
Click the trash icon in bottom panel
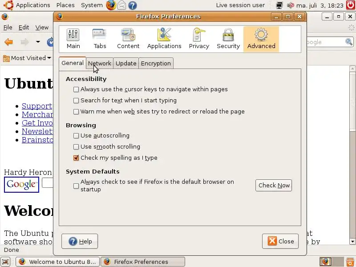(x=351, y=262)
